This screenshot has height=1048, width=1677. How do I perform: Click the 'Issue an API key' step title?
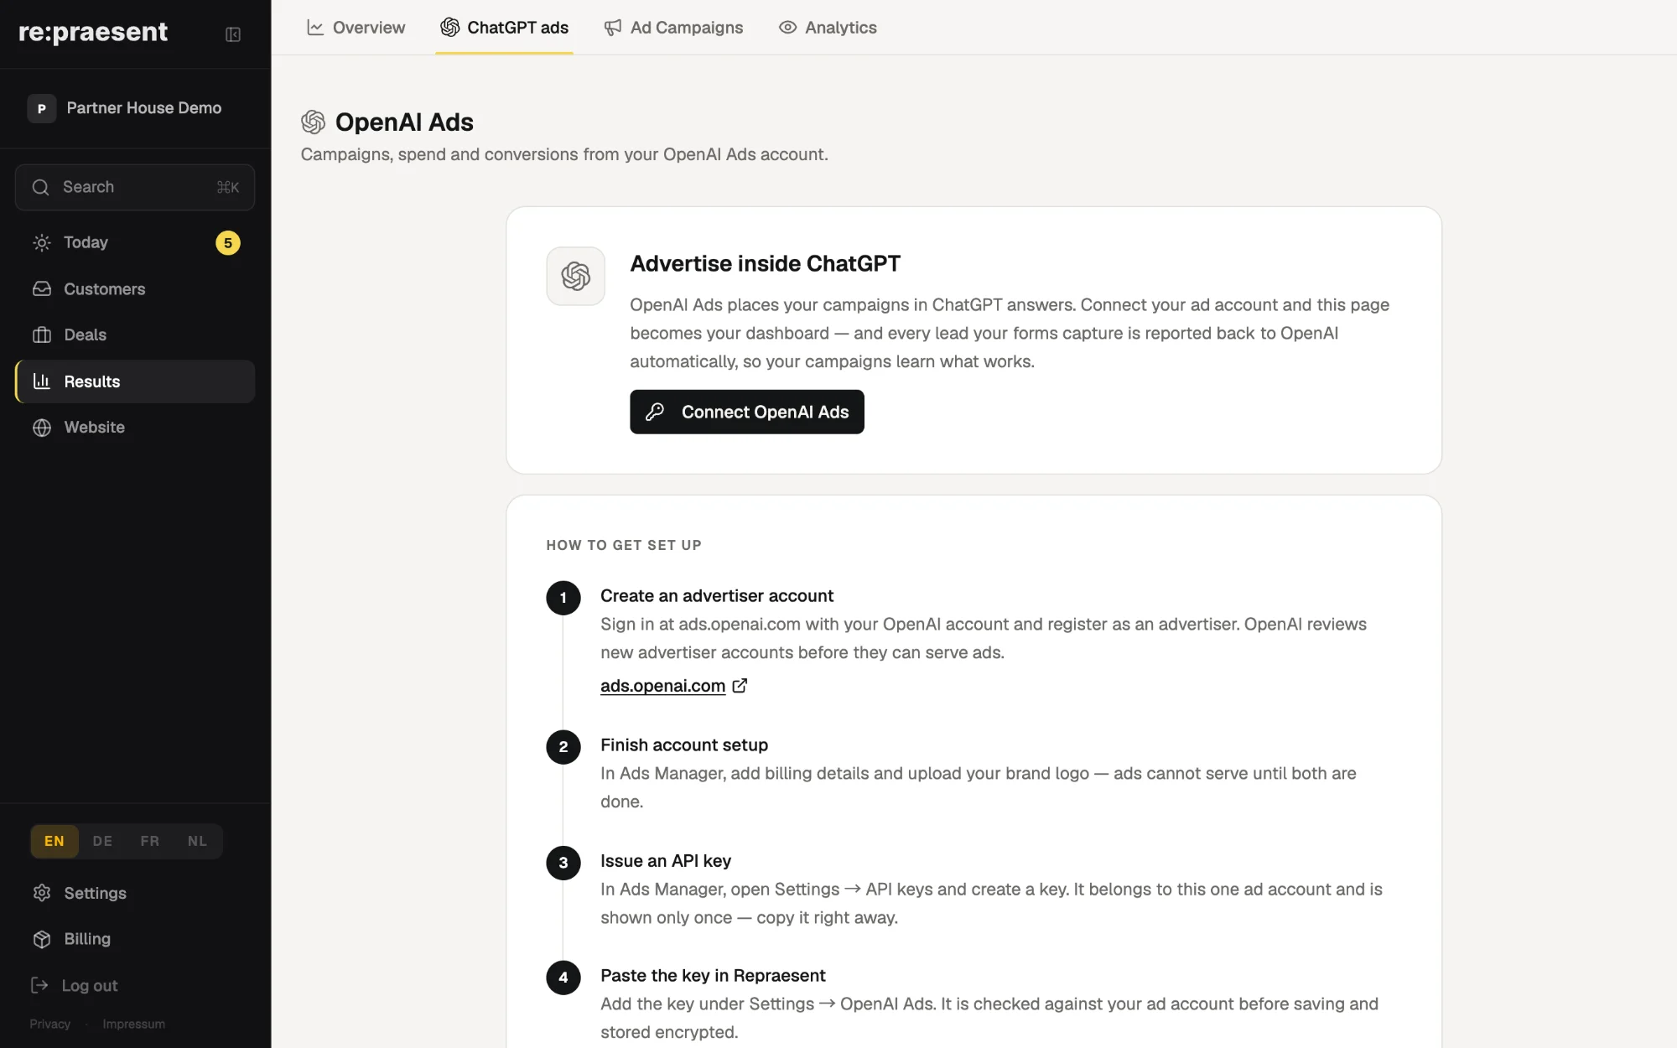[666, 861]
